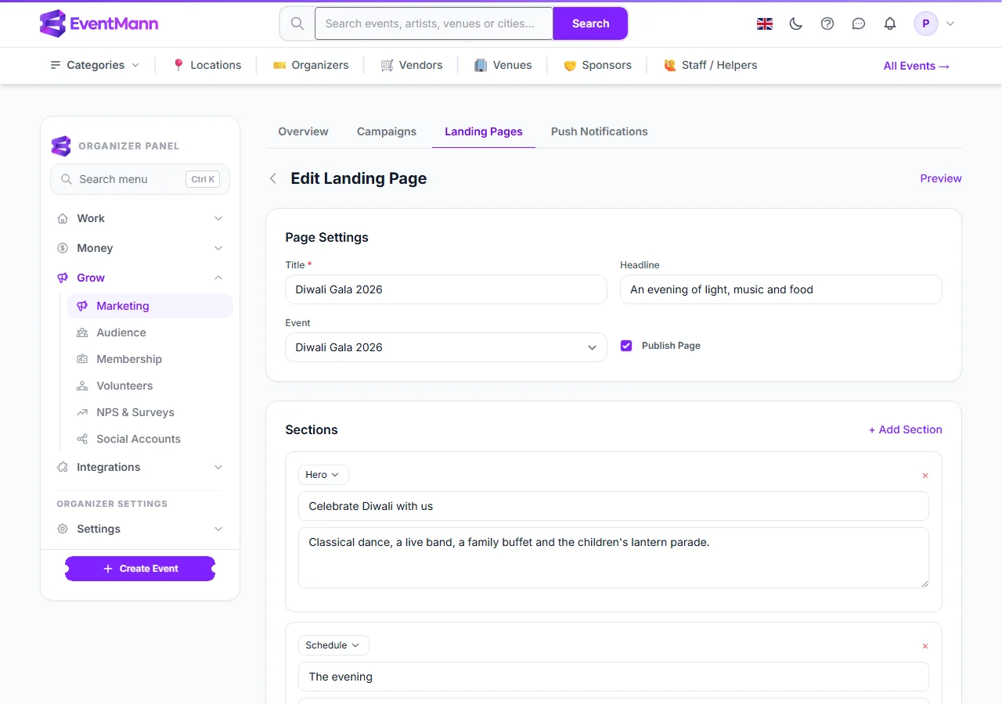Switch to the Campaigns tab
The height and width of the screenshot is (704, 1002).
coord(387,131)
